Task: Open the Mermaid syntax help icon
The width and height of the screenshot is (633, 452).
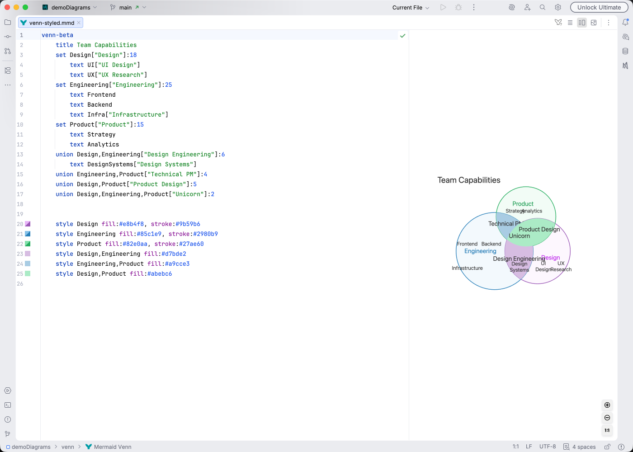Action: pyautogui.click(x=558, y=22)
